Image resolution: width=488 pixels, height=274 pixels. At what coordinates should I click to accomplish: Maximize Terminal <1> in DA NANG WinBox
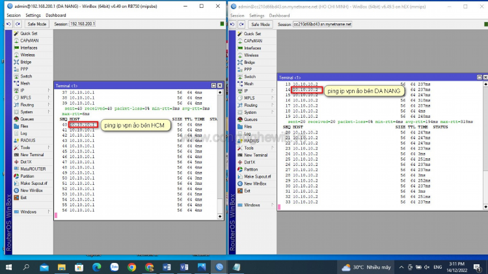pyautogui.click(x=214, y=85)
